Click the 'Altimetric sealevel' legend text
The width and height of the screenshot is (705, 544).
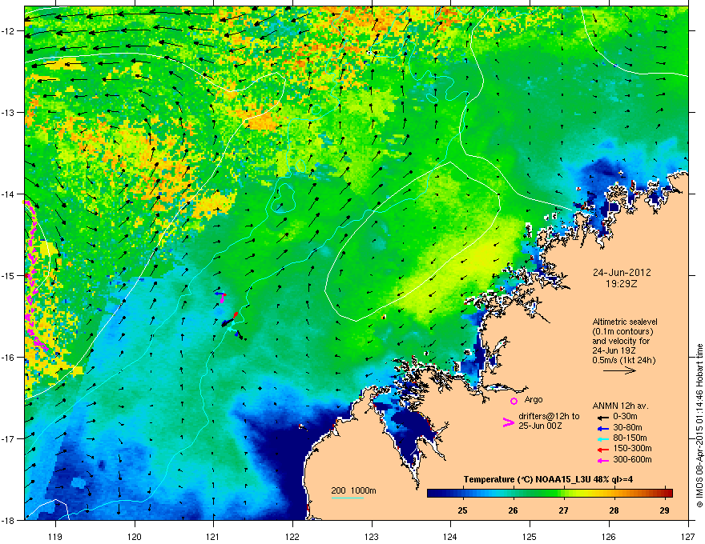coord(625,322)
